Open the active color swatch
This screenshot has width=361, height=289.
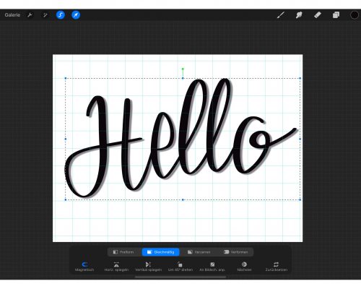point(354,15)
